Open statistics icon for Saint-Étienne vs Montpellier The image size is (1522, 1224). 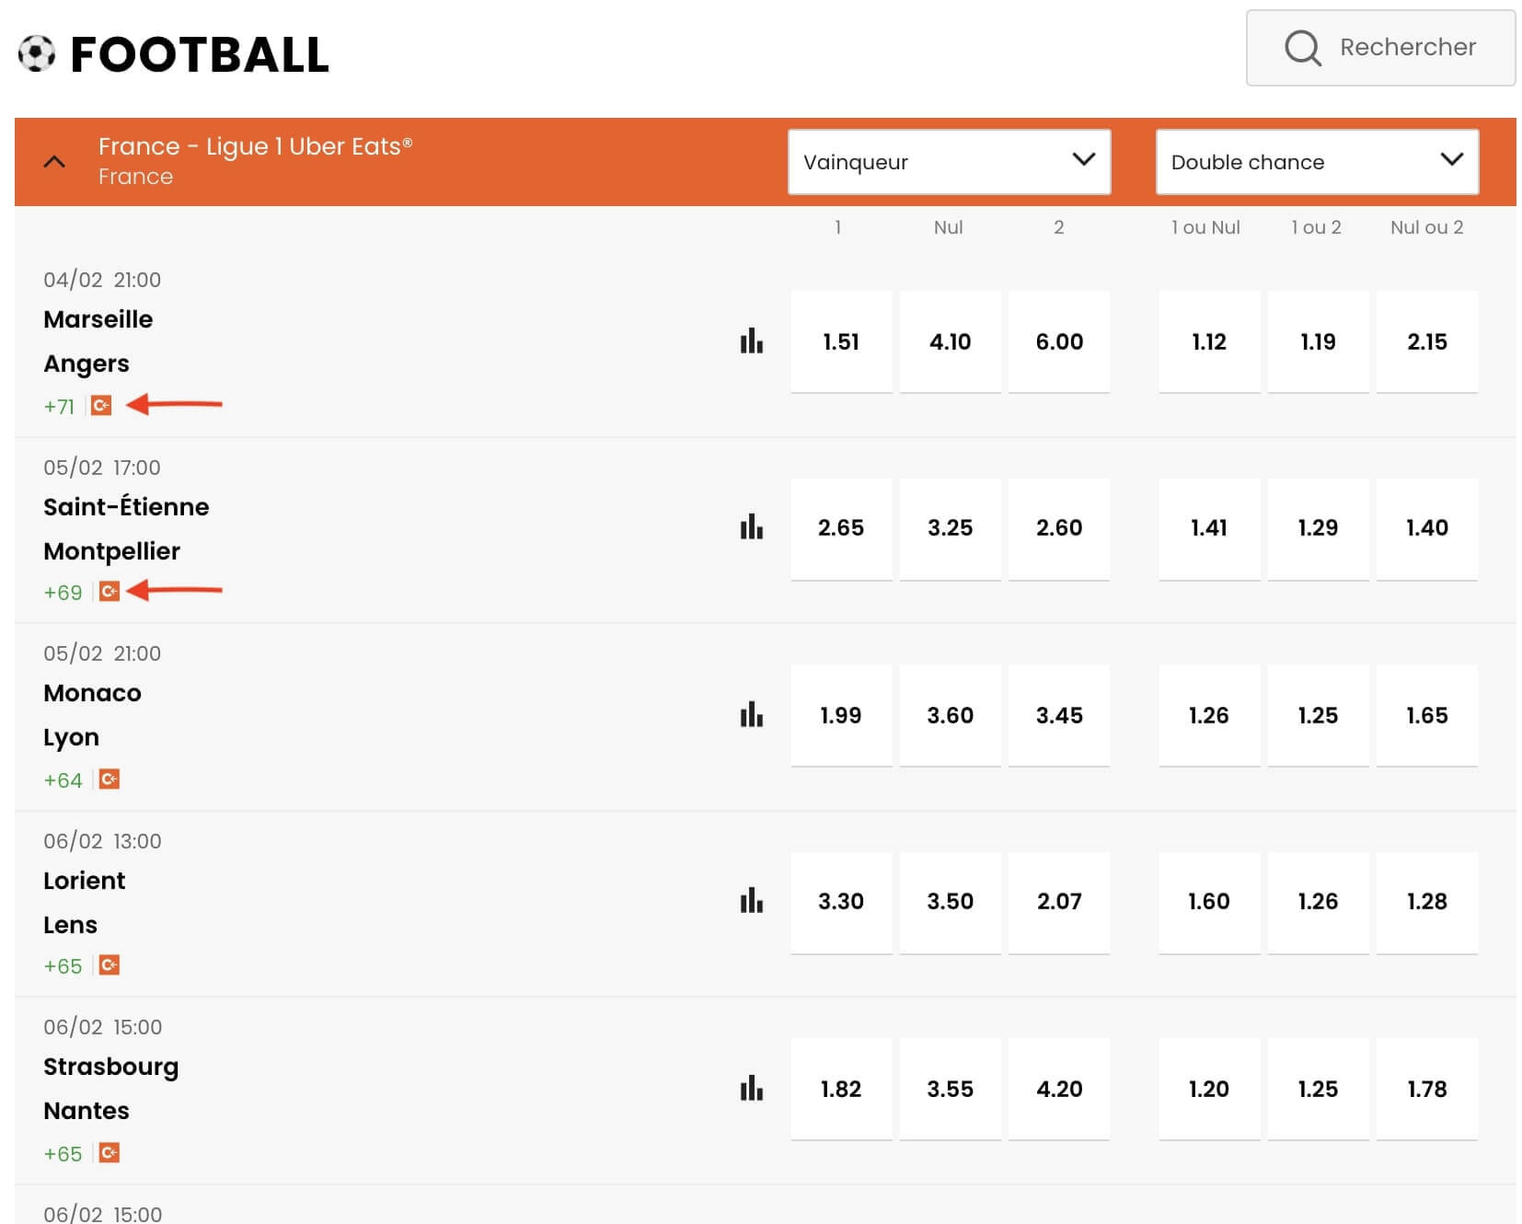[x=751, y=527]
